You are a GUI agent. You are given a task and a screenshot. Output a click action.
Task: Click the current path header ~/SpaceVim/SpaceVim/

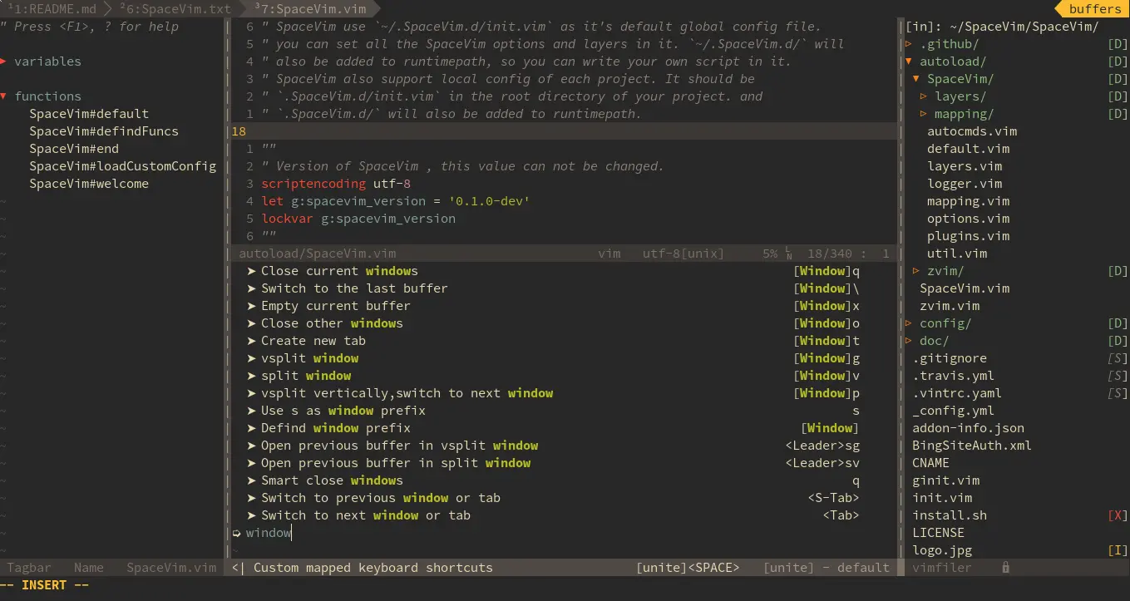(1002, 27)
